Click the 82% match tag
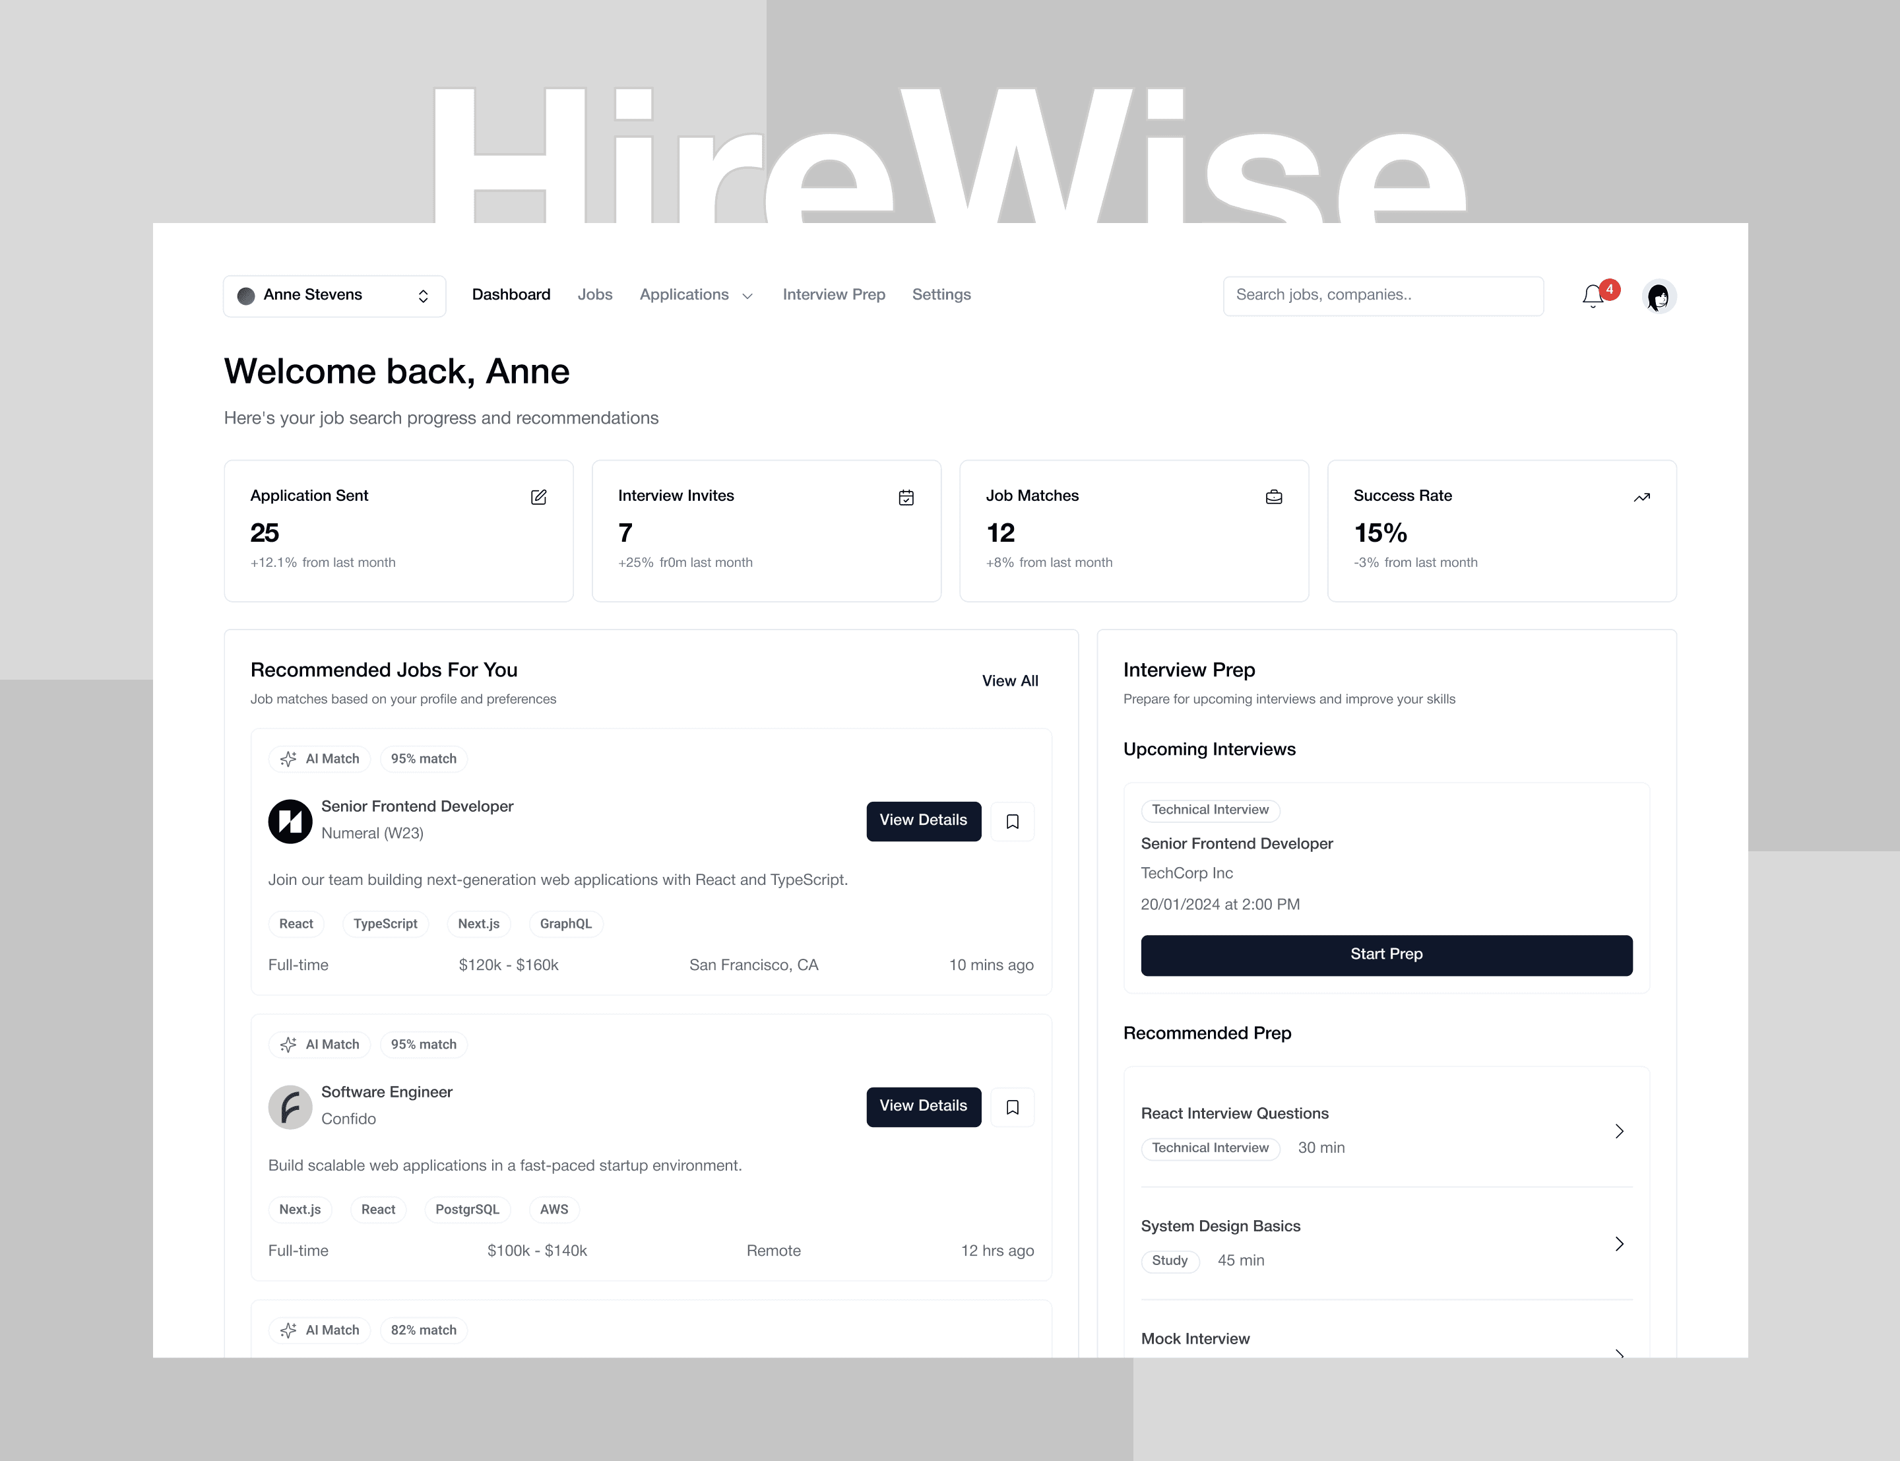 (424, 1330)
